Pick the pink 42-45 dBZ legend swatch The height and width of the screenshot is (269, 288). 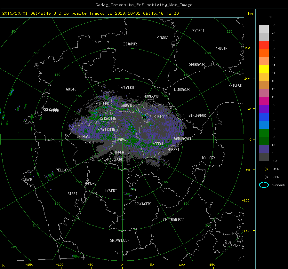tap(264, 93)
